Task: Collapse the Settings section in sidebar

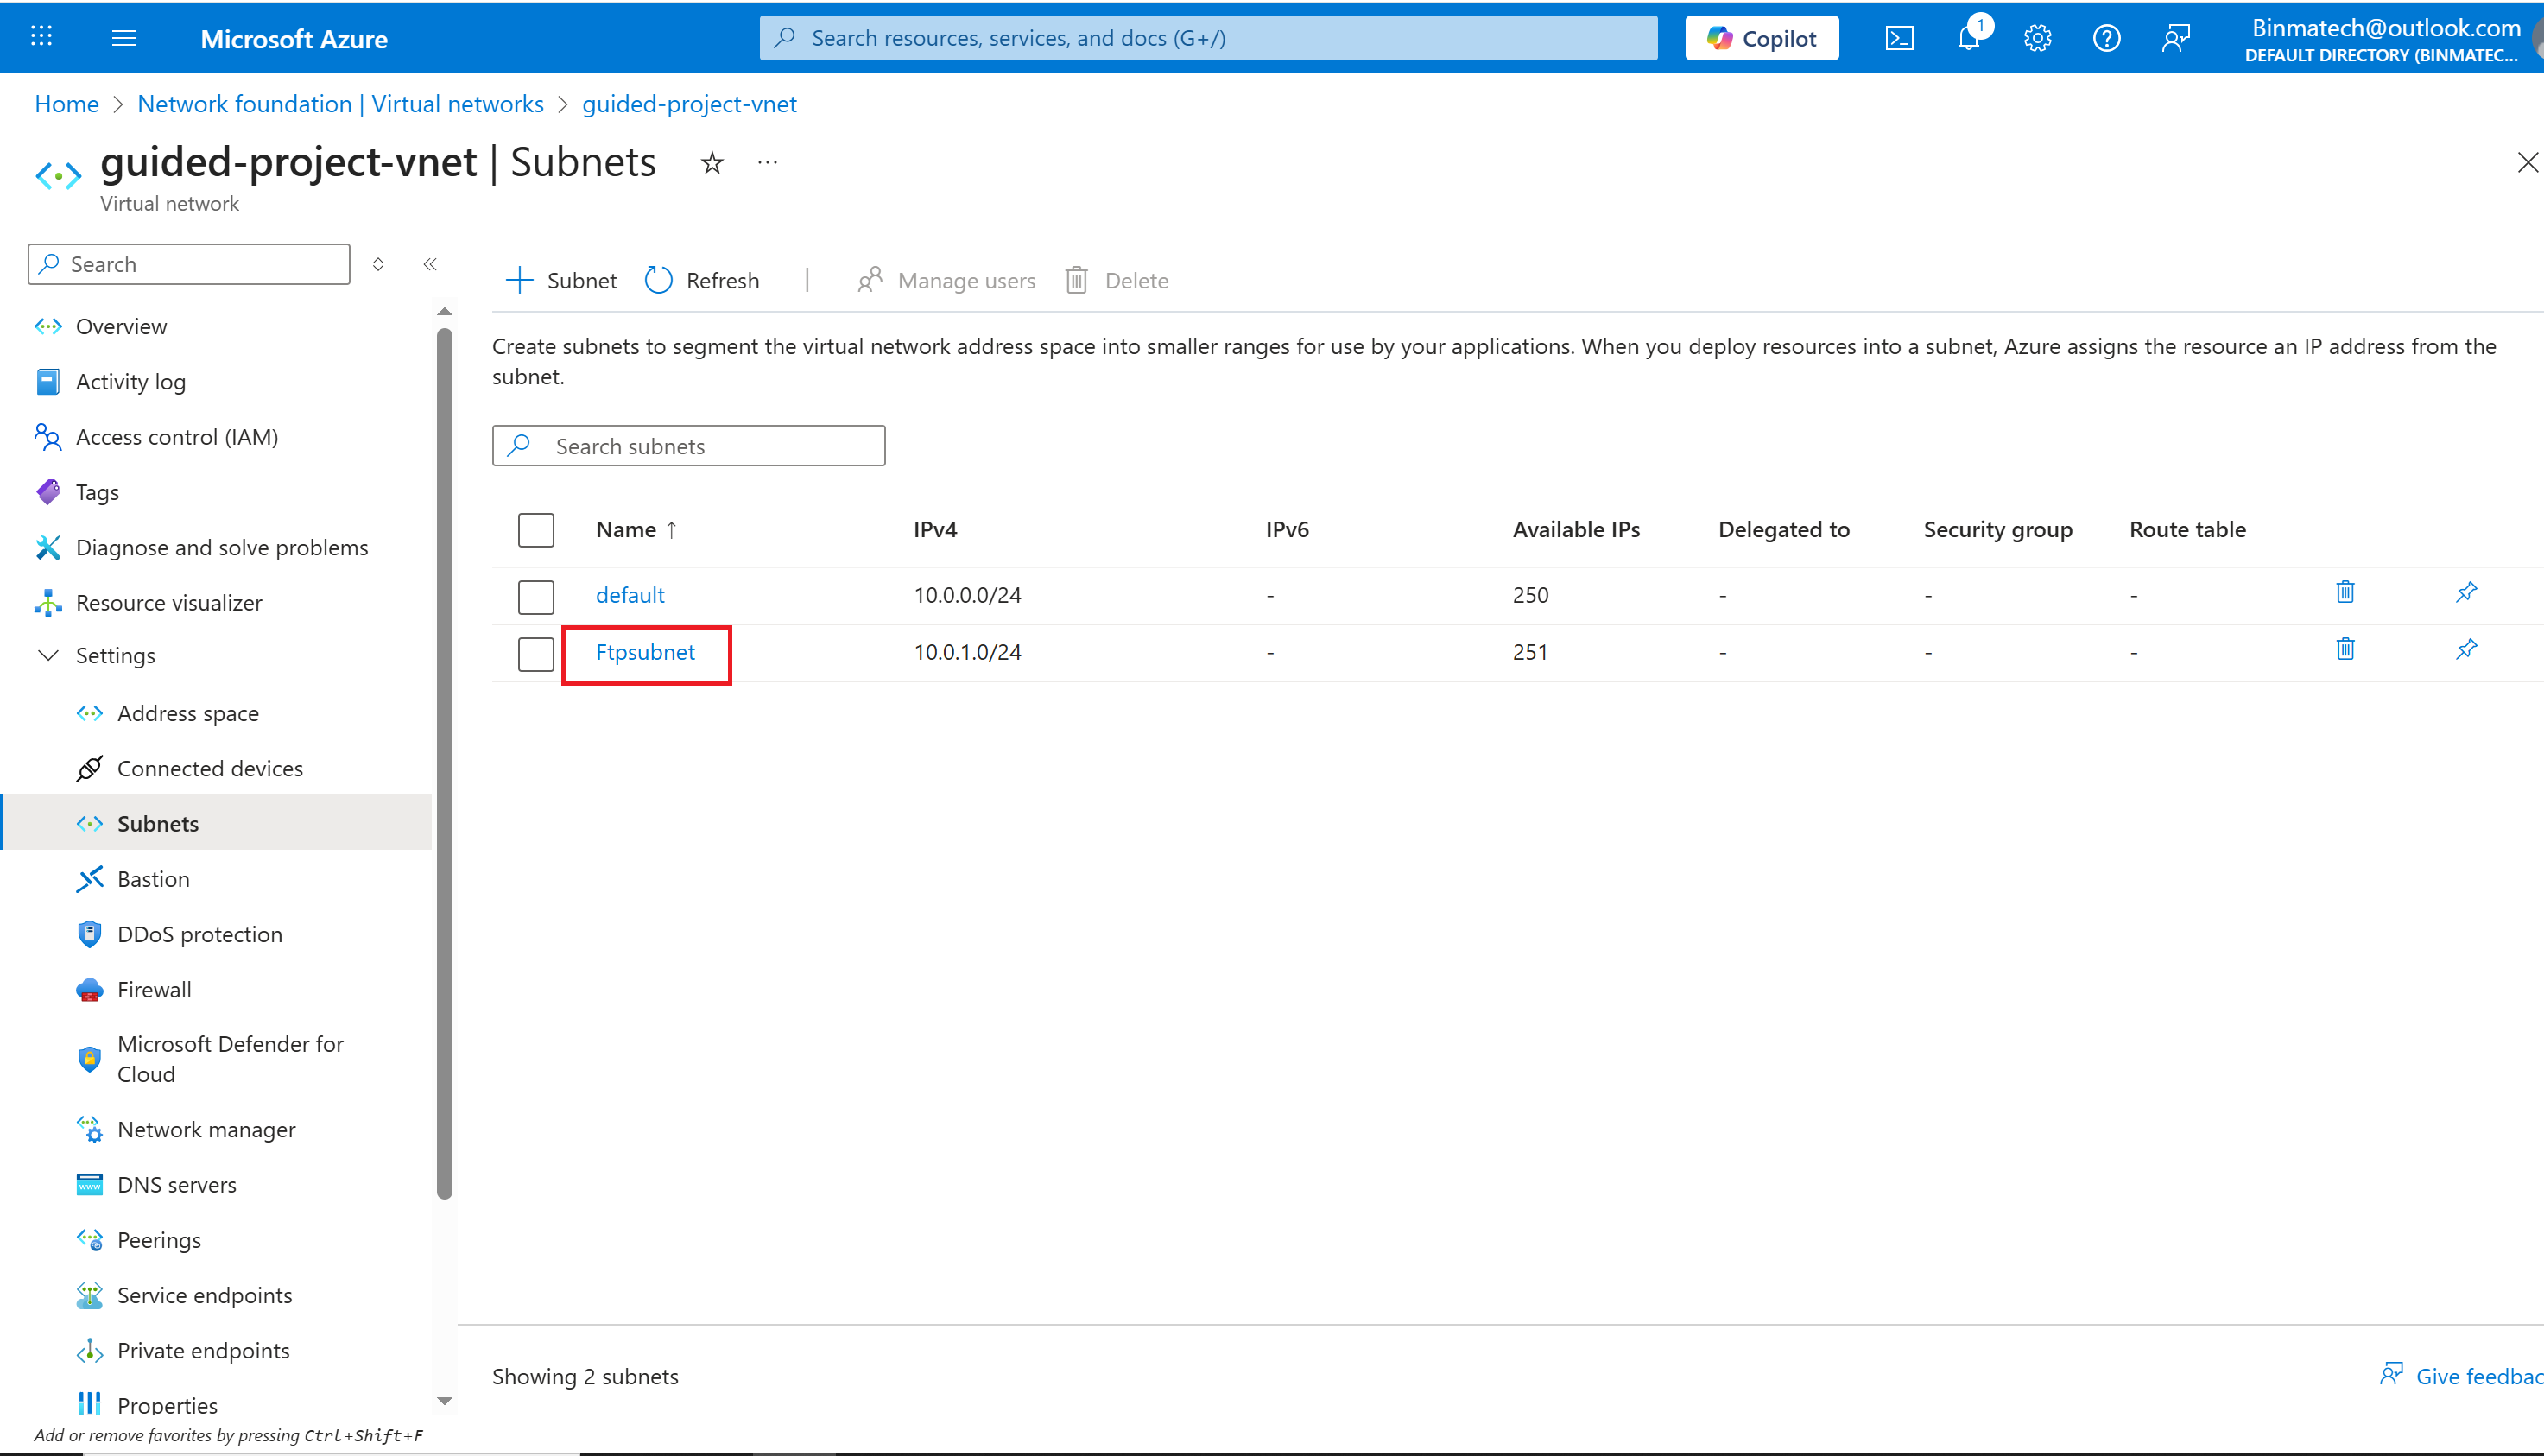Action: click(x=48, y=656)
